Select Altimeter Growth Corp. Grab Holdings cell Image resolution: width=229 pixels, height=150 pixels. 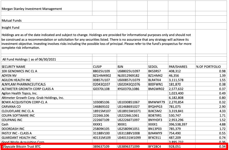pyautogui.click(x=46, y=98)
